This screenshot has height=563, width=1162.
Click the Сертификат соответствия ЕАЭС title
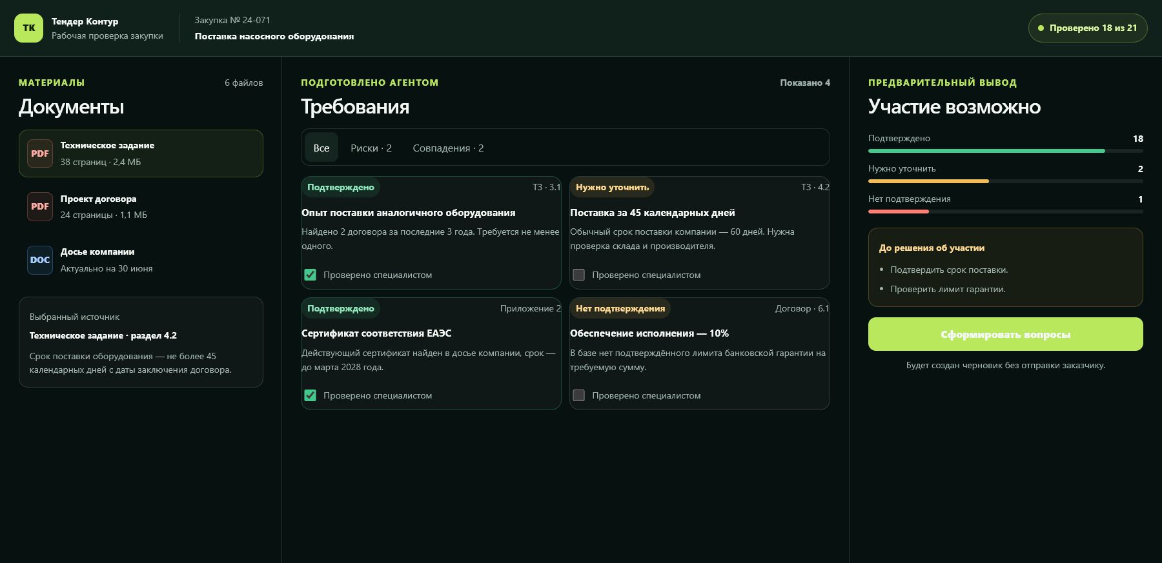[x=376, y=333]
